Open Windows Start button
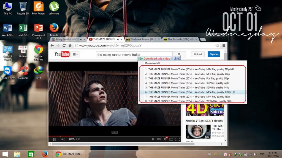Screen dimensions: 282x158 pyautogui.click(x=5, y=154)
